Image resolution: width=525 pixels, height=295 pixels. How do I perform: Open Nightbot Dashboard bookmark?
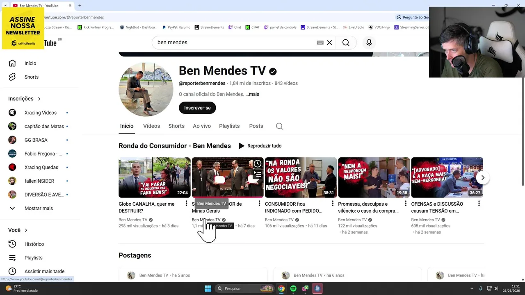(x=138, y=27)
